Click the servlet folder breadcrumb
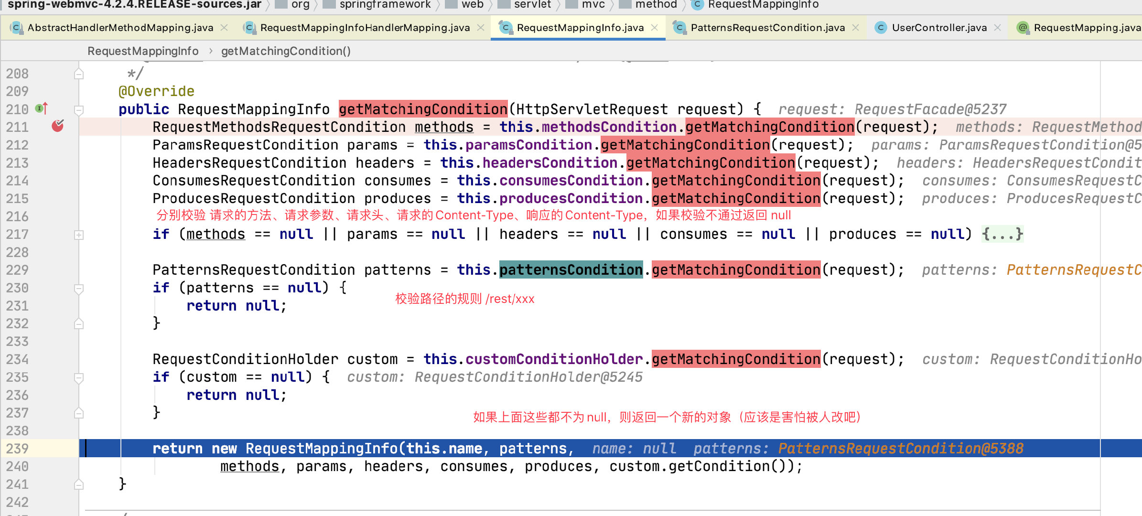 [525, 4]
